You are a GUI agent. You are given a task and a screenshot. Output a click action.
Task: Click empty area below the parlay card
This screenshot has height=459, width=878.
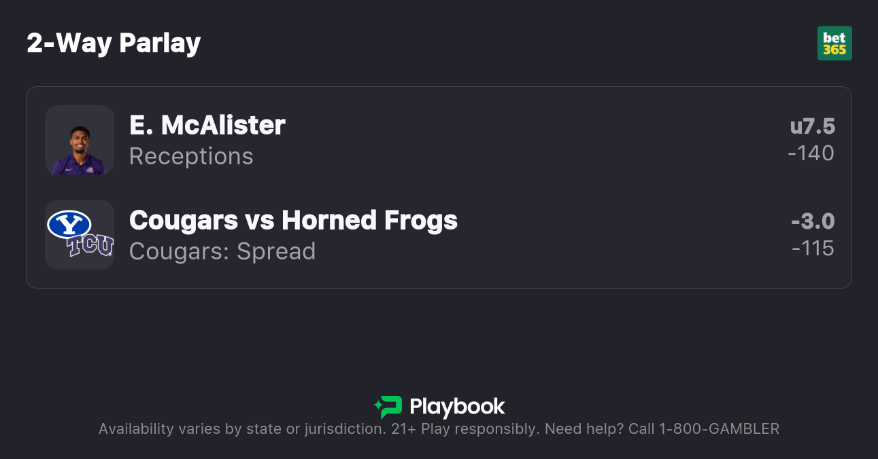pyautogui.click(x=439, y=336)
